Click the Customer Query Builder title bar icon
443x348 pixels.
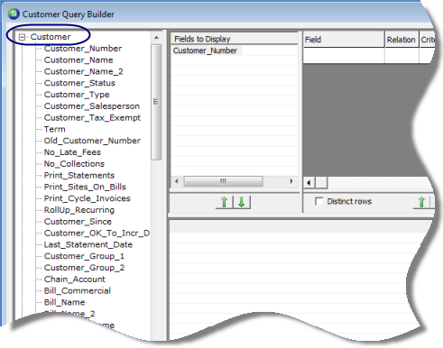14,14
